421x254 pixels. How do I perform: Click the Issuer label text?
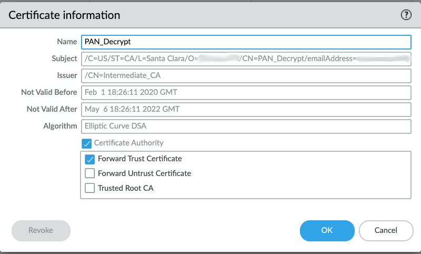pos(65,75)
